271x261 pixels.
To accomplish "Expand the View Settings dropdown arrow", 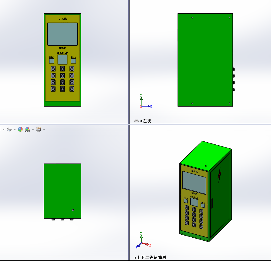I will point(44,130).
